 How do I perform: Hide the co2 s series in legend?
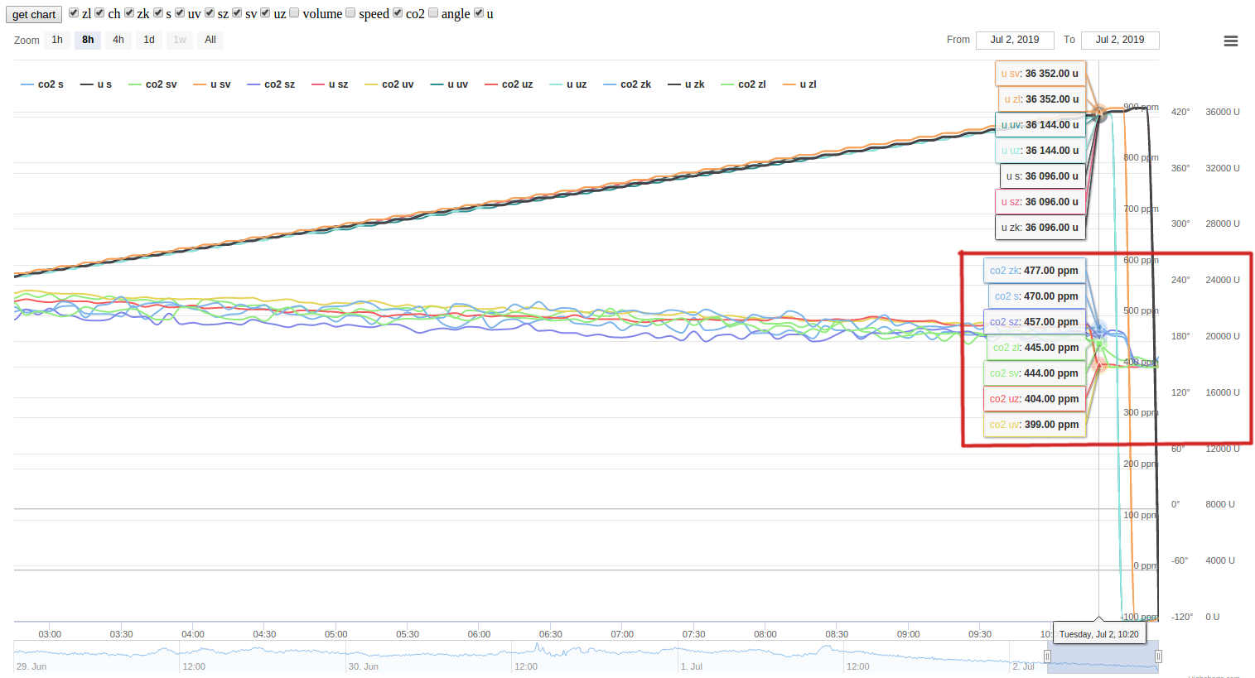click(x=41, y=84)
